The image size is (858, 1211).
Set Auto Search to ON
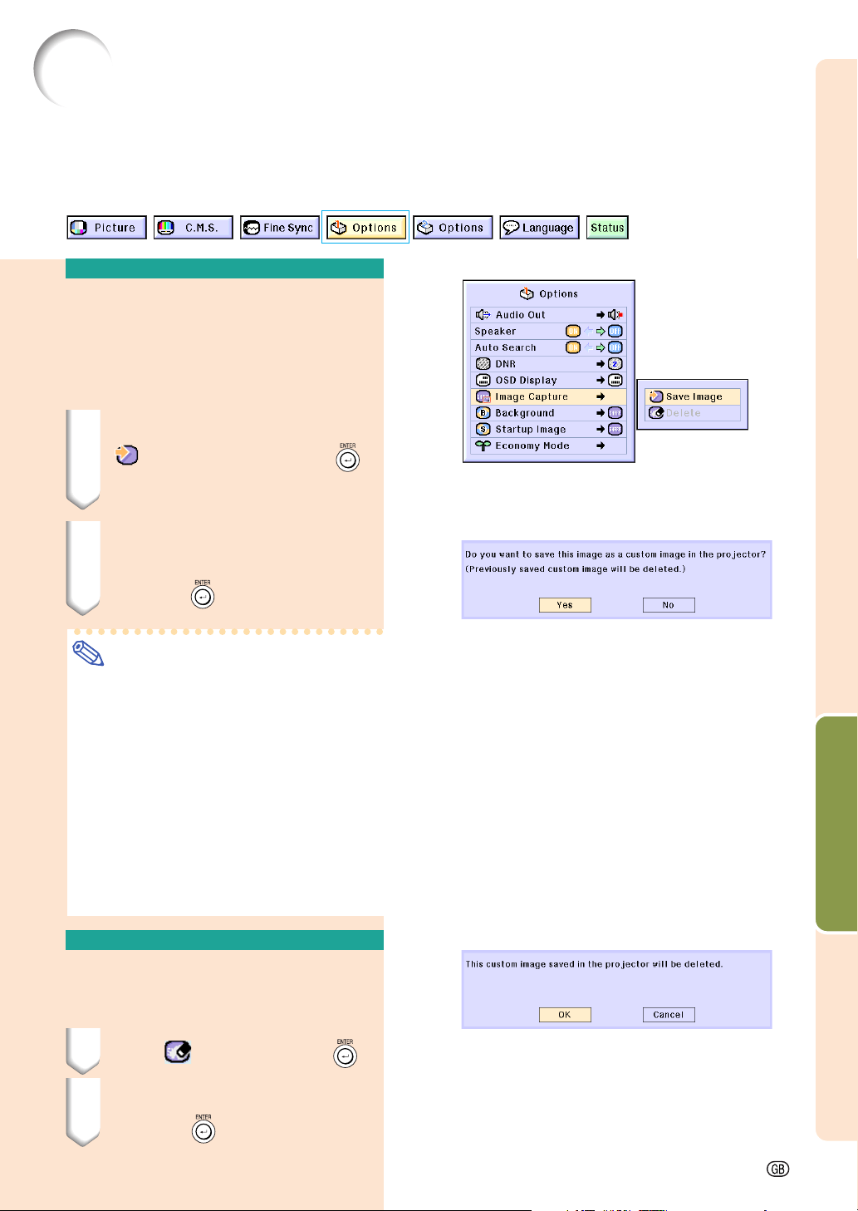[x=573, y=347]
